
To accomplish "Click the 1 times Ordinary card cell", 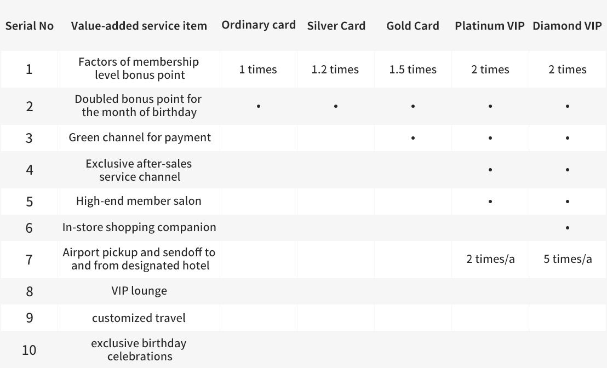I will point(258,70).
